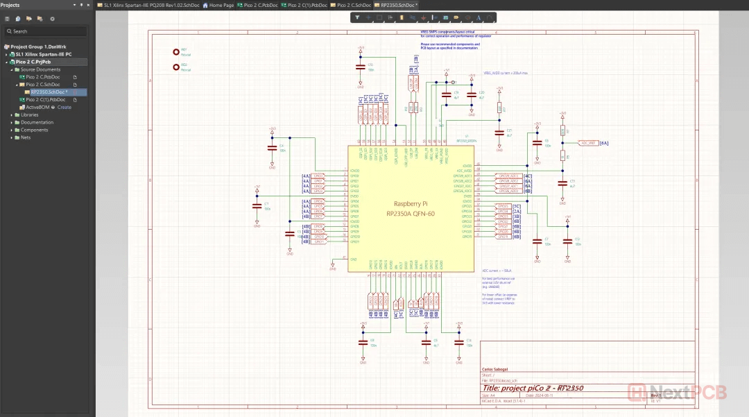Click the Projects panel Search field
749x417 pixels.
point(45,31)
